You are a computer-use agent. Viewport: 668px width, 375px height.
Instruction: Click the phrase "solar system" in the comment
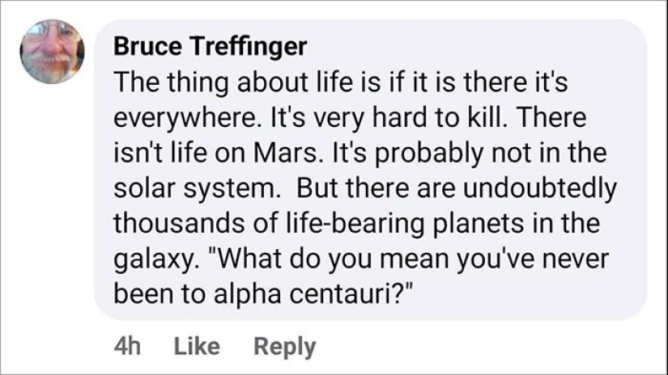pyautogui.click(x=195, y=188)
